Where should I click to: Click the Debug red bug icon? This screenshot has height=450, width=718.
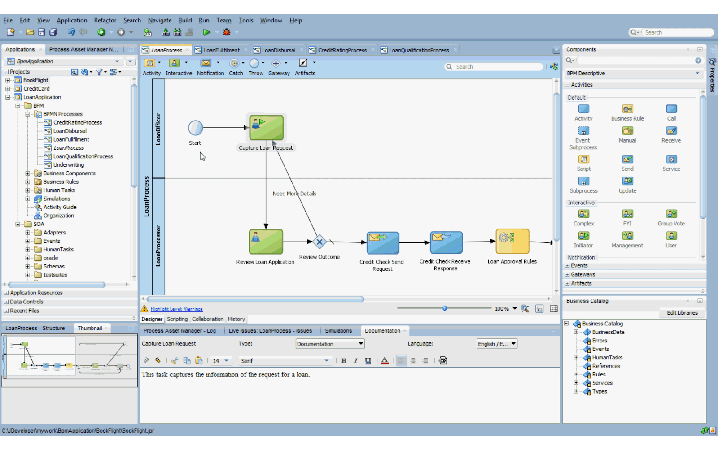(227, 32)
